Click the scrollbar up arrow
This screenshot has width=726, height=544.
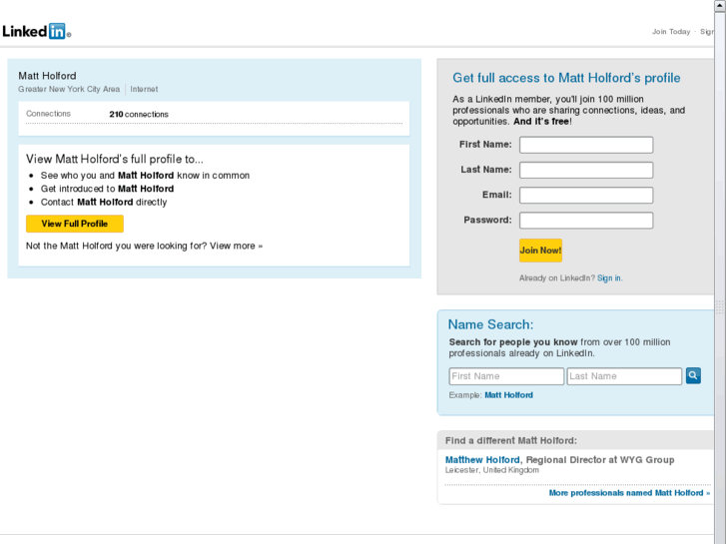720,5
